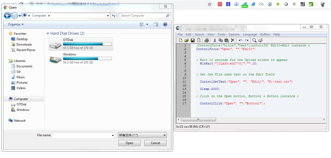Click the Print icon in editor toolbar

[207, 40]
